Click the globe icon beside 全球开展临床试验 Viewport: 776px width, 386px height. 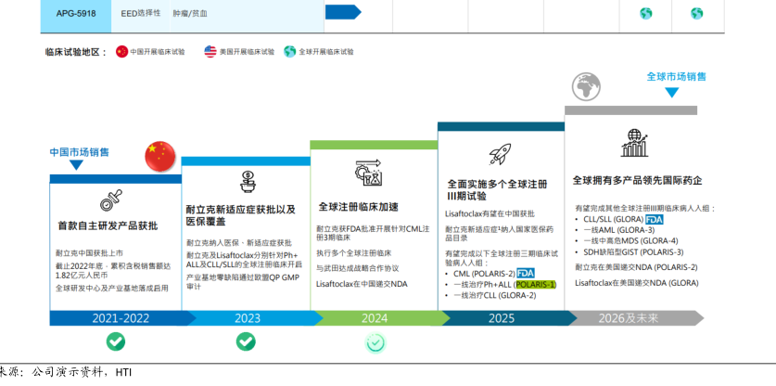(x=290, y=52)
